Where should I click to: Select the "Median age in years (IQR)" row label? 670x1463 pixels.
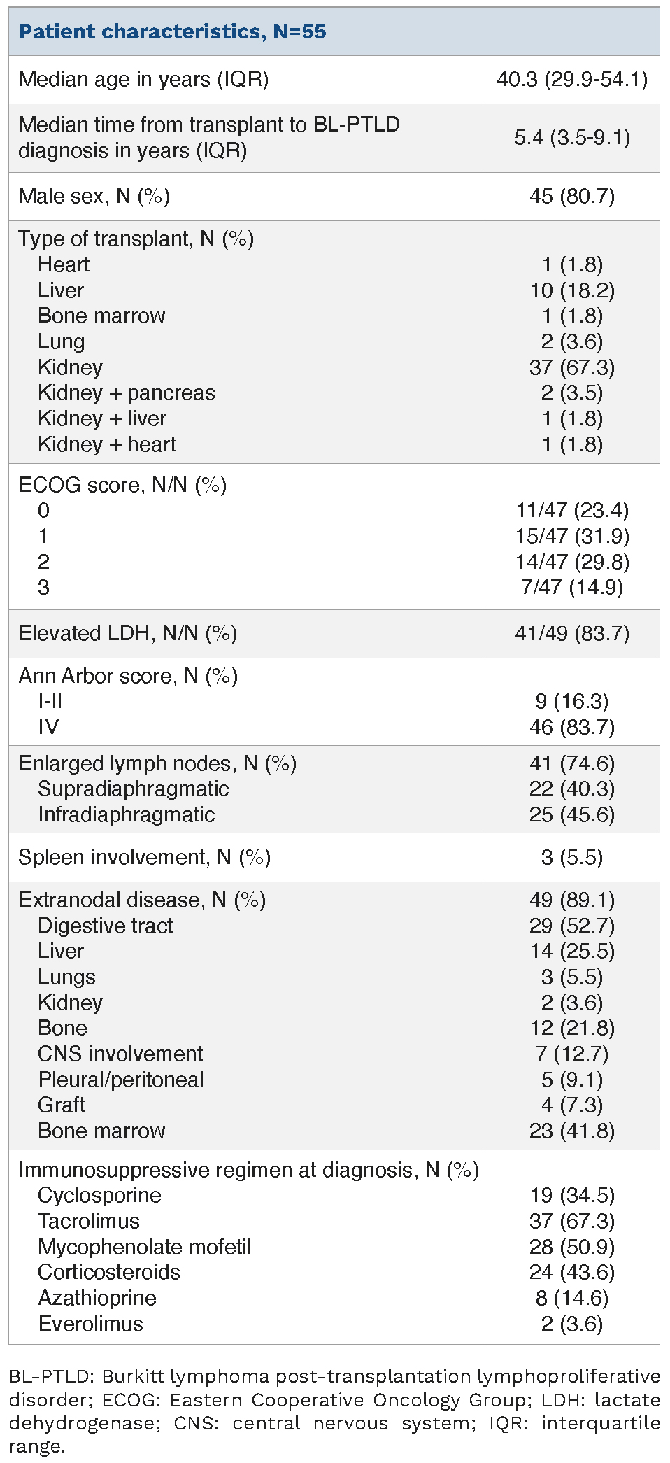[x=143, y=80]
